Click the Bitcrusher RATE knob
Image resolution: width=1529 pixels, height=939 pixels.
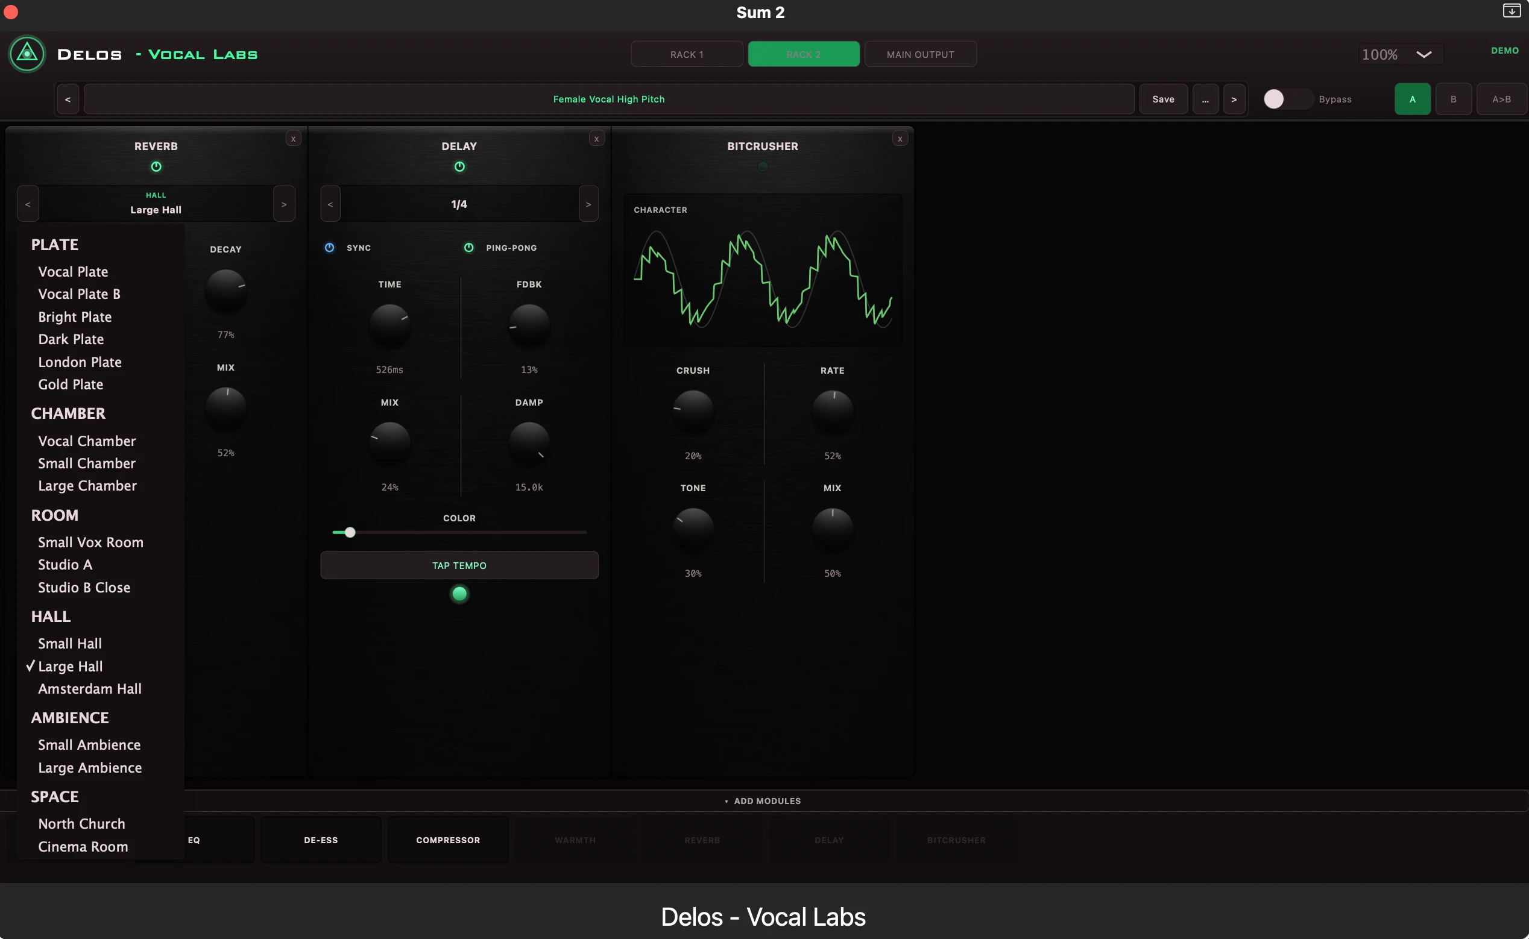[832, 411]
